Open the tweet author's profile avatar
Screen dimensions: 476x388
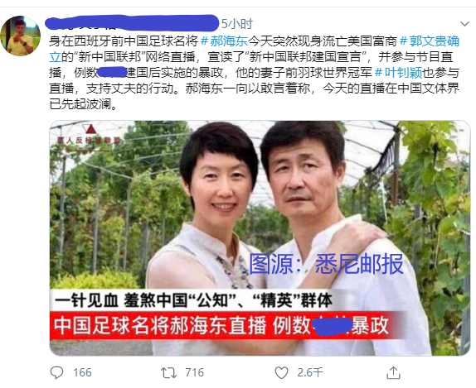21,36
